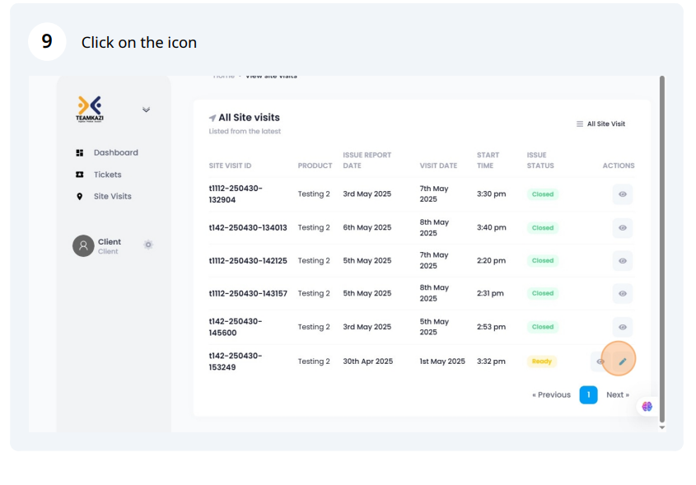Click the Closed status badge for t1112-250430-143157

pos(543,294)
